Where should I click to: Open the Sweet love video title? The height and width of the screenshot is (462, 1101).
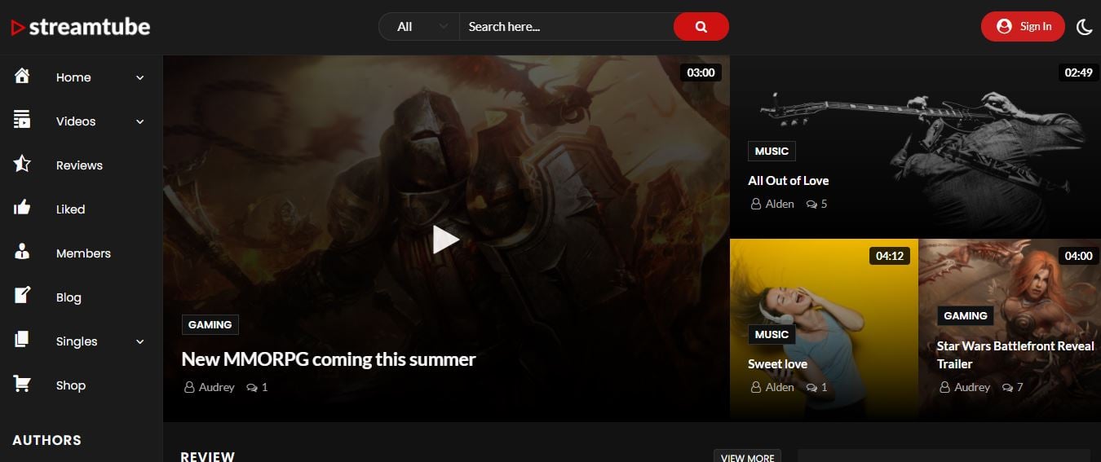(777, 364)
